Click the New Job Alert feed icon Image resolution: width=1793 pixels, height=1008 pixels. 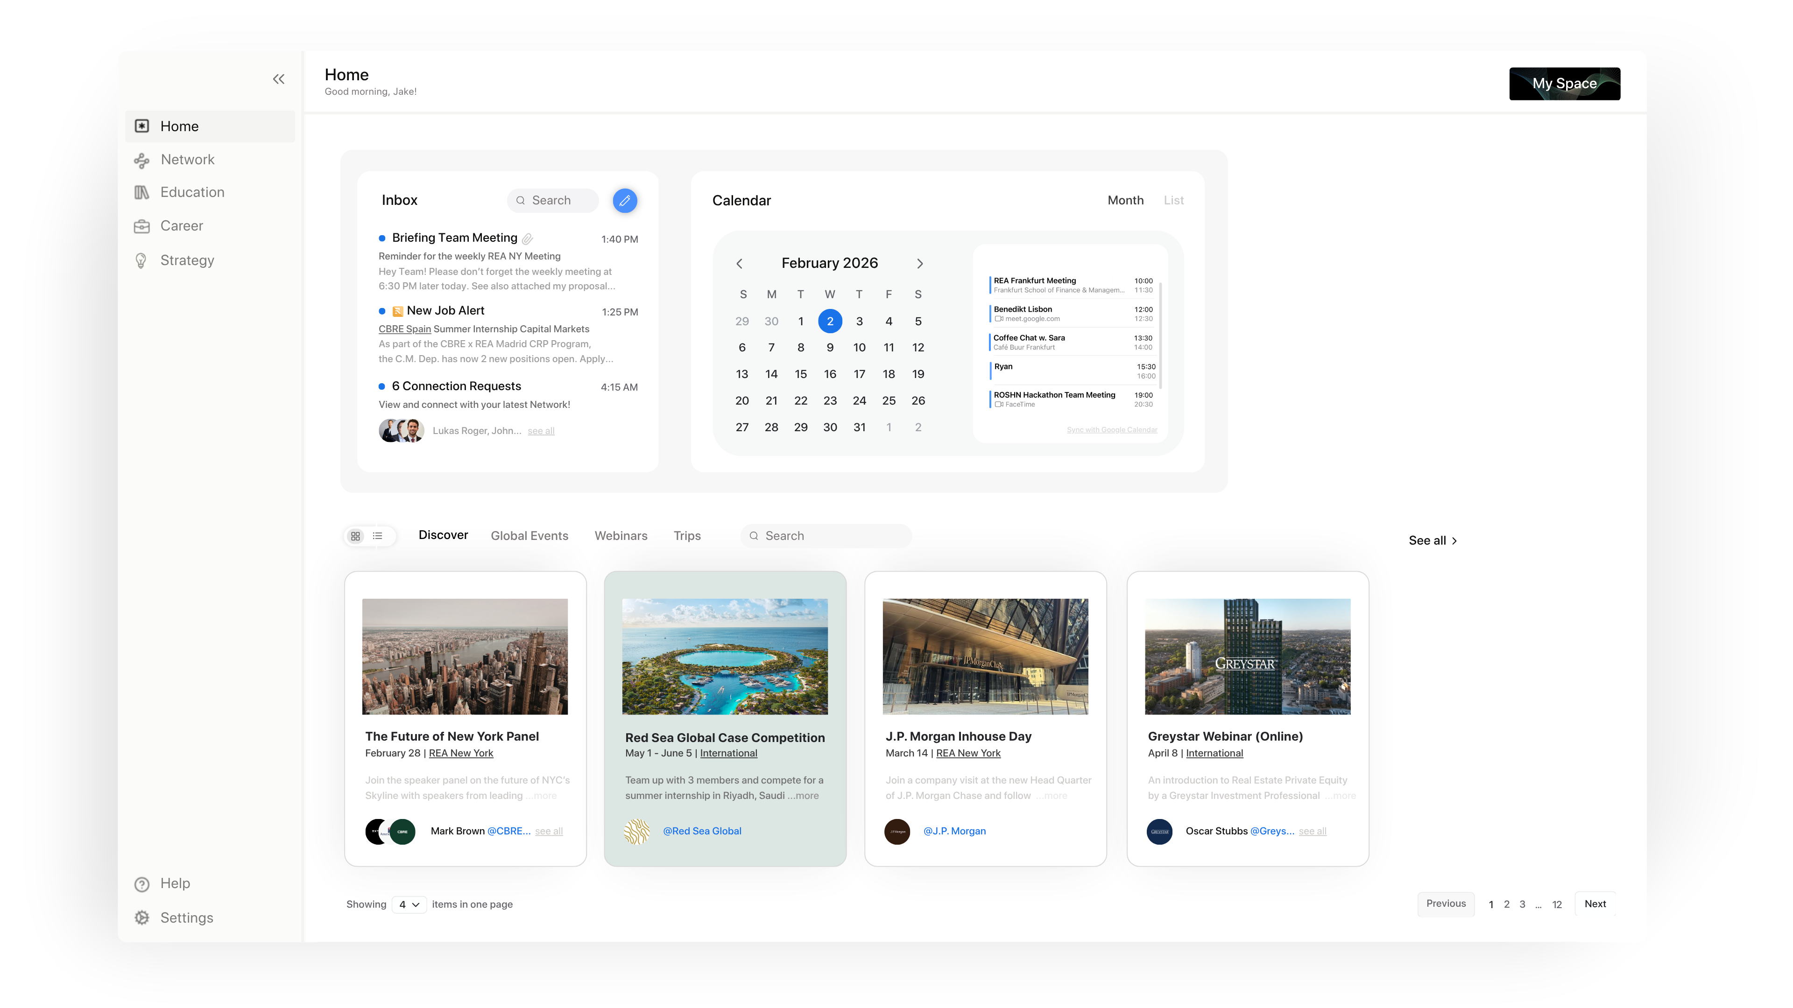coord(397,312)
